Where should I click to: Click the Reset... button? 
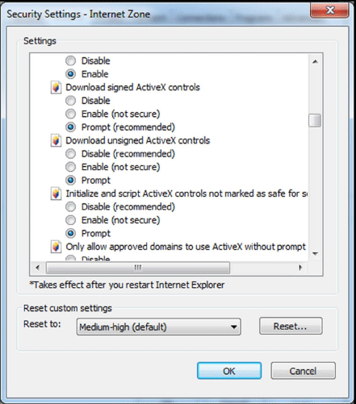291,326
